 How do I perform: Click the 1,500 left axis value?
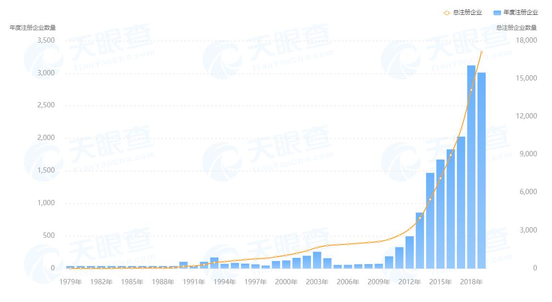(46, 171)
